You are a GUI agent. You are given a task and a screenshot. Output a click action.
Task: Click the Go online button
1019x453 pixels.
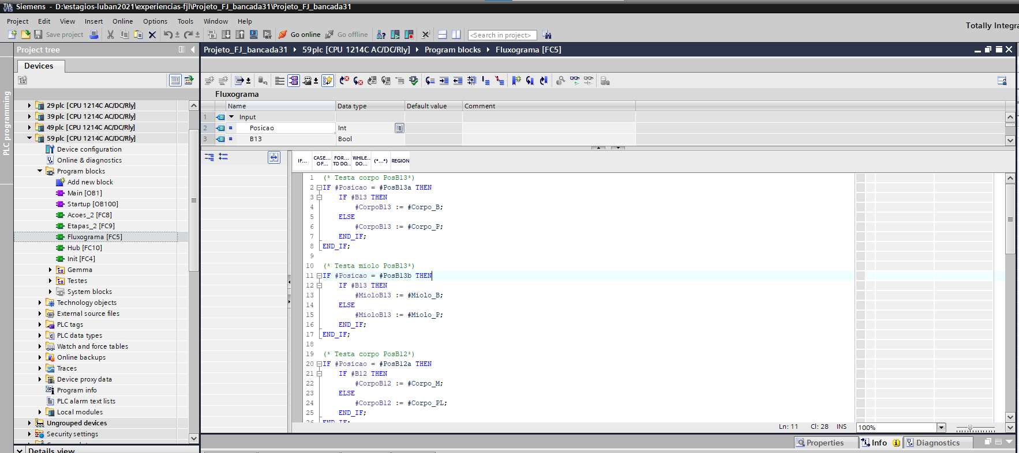(299, 35)
